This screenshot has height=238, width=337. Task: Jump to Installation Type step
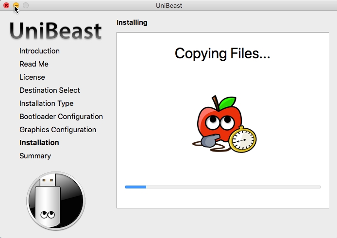[x=46, y=103]
